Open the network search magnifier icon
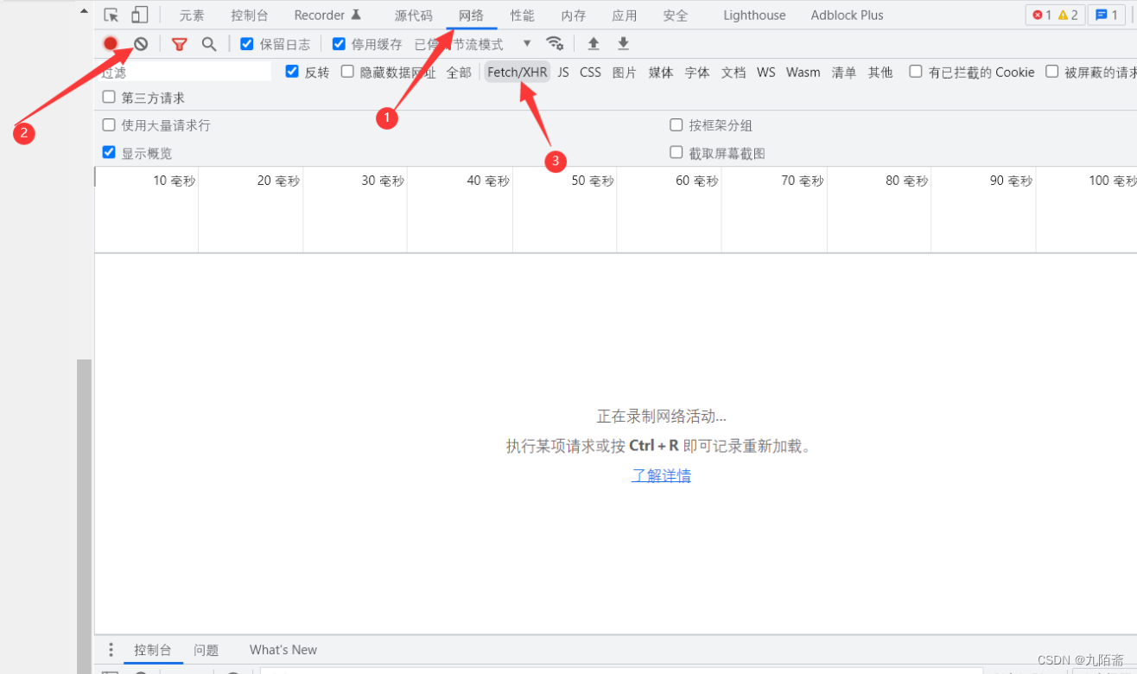The height and width of the screenshot is (674, 1137). pyautogui.click(x=209, y=44)
